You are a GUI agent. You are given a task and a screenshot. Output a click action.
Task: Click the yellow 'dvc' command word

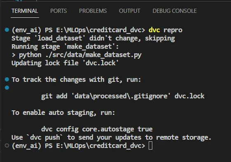(154, 30)
